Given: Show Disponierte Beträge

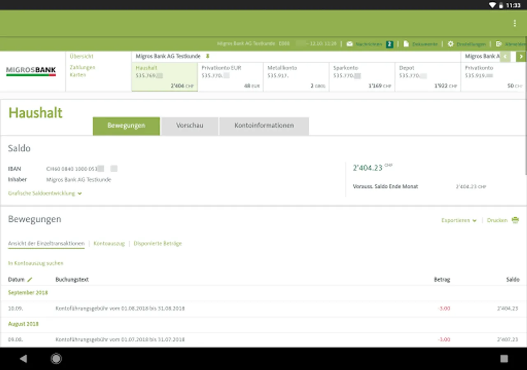Looking at the screenshot, I should tap(158, 243).
